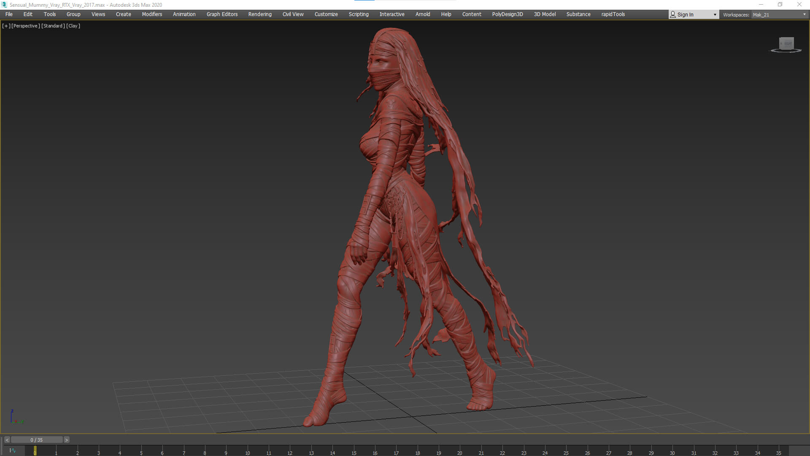Open the Civil View menu
Image resolution: width=810 pixels, height=456 pixels.
(x=293, y=14)
